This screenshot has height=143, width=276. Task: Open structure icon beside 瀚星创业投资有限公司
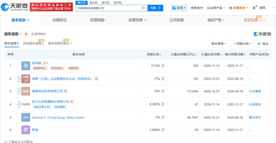pos(65,91)
